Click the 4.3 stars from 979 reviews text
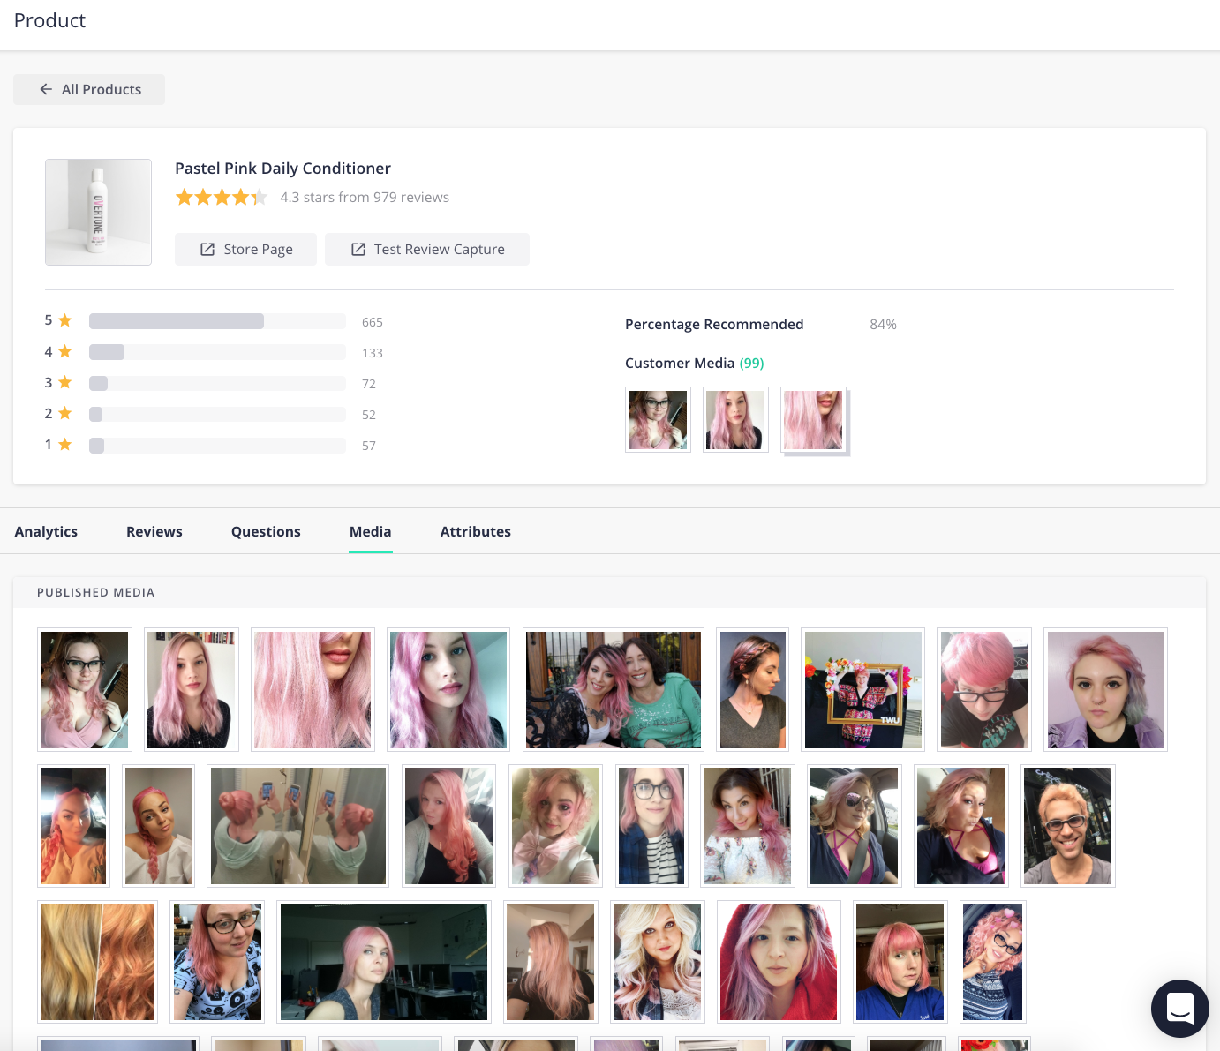The height and width of the screenshot is (1051, 1220). pyautogui.click(x=365, y=198)
